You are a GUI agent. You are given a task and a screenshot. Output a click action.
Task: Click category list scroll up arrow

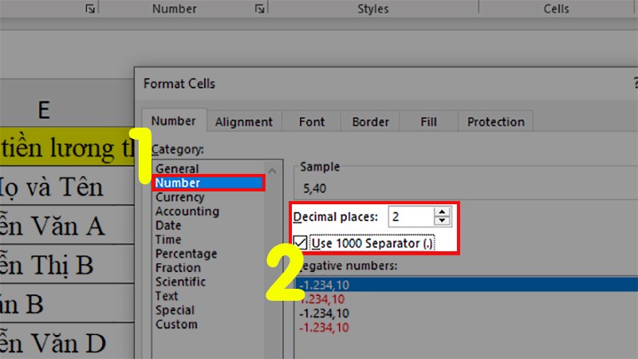pos(272,171)
